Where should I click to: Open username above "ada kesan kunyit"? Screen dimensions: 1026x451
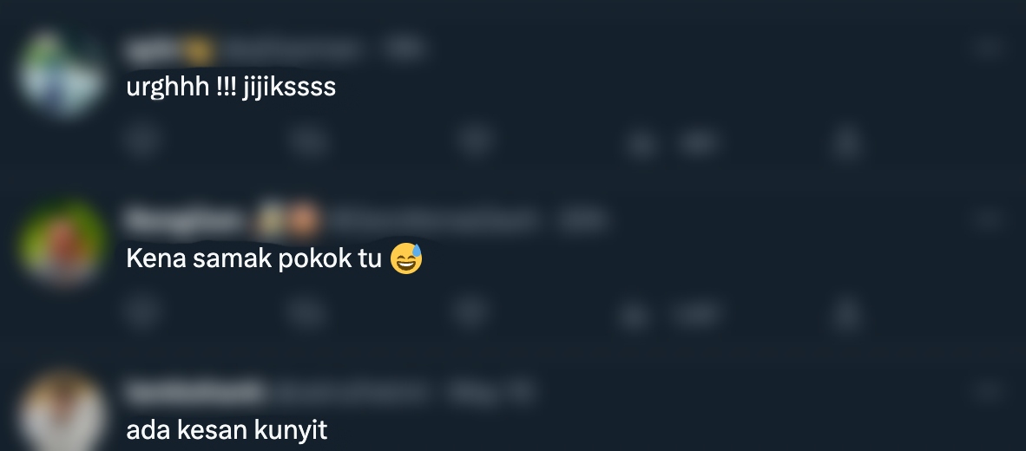[194, 391]
